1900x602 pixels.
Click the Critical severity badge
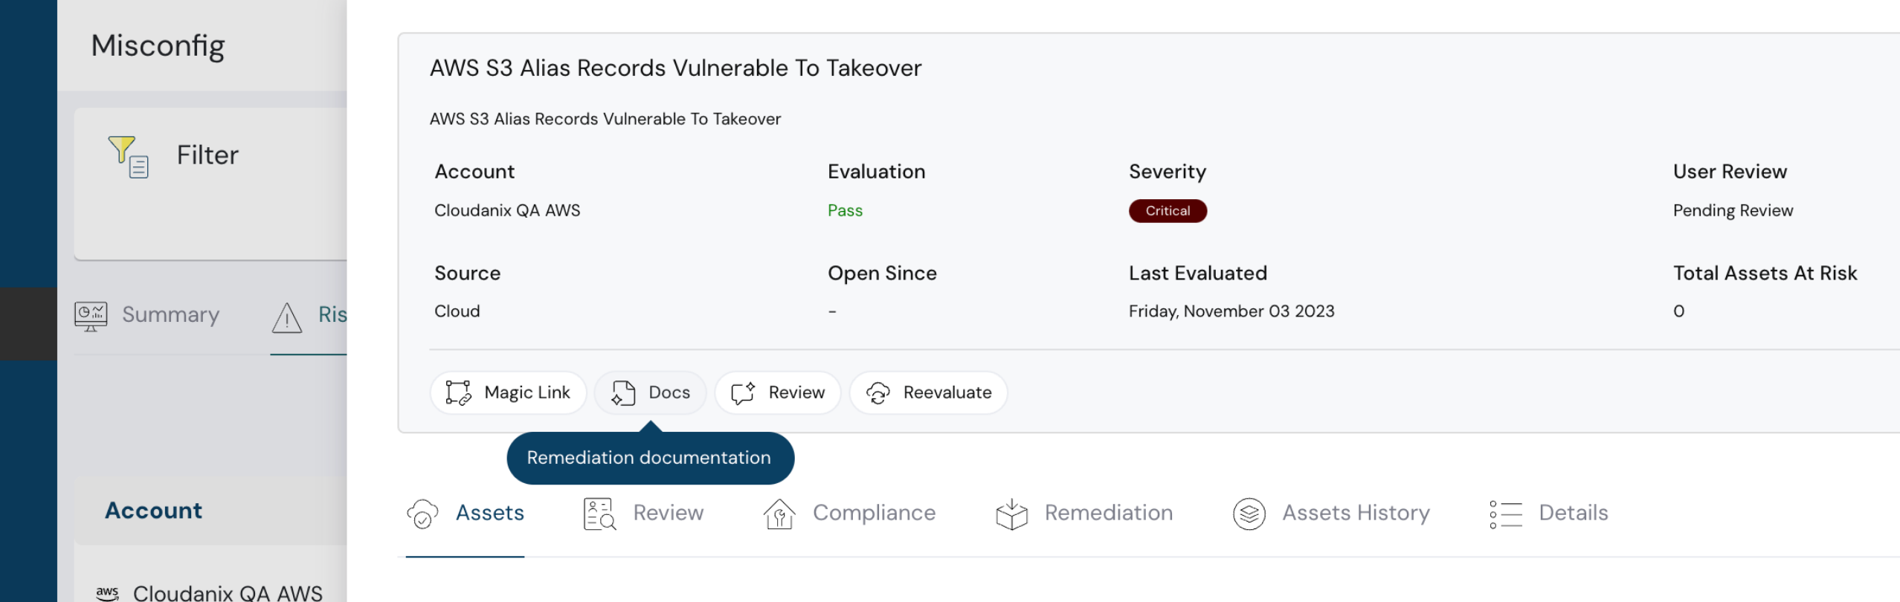pyautogui.click(x=1167, y=211)
